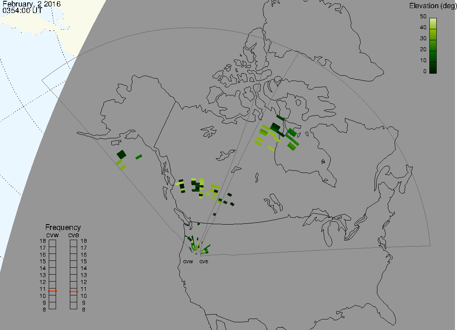Screen dimensions: 457x330
Task: Click the 'cve' header above frequency bar
Action: (74, 235)
